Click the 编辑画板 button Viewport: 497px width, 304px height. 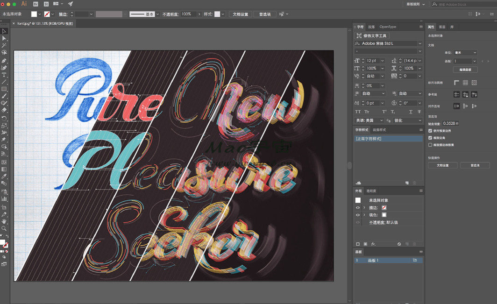click(x=465, y=70)
